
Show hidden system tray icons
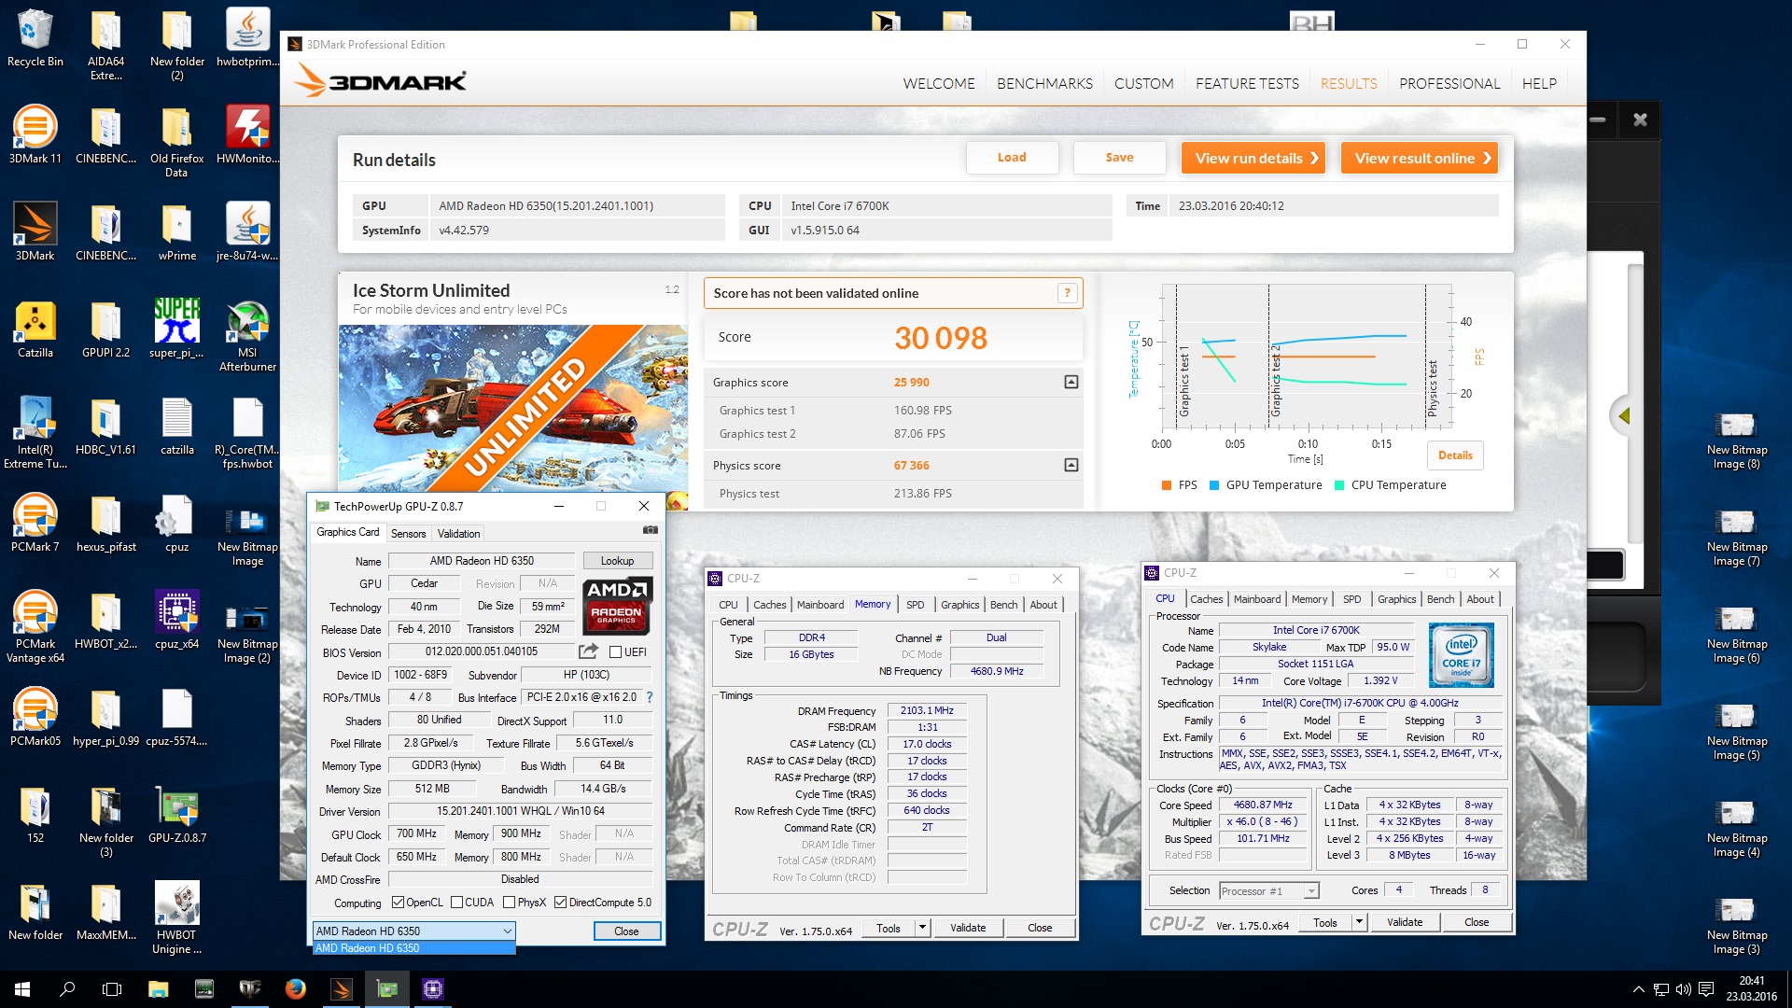1638,989
